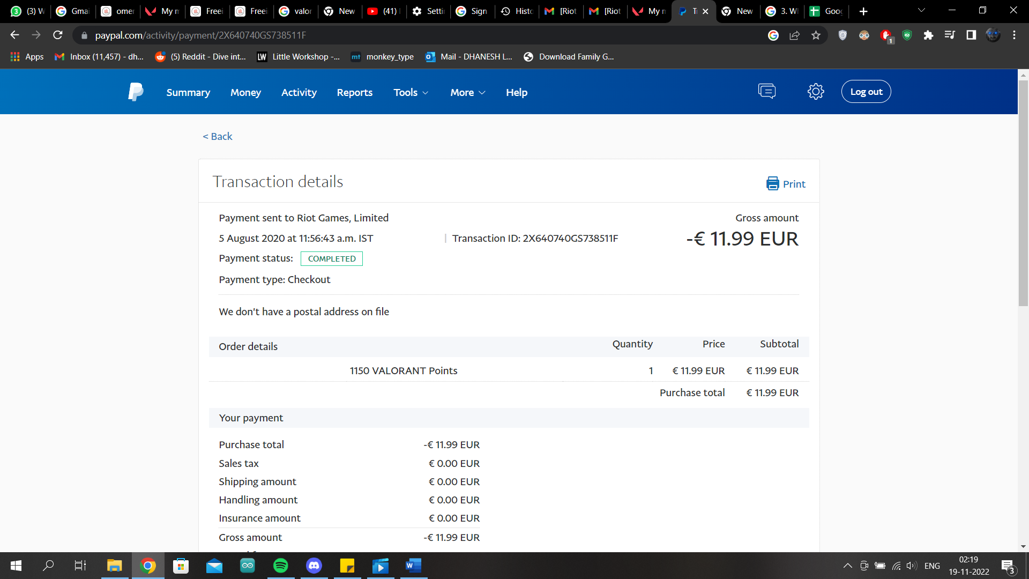The height and width of the screenshot is (579, 1029).
Task: Open Microsoft Word from the taskbar
Action: 413,566
